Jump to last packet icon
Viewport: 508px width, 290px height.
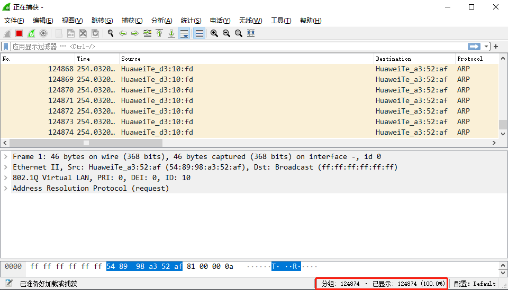click(x=171, y=33)
